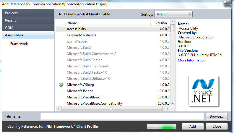Click the horizontal scrollbar left arrow
Viewport: 234px width, 133px height.
[x=58, y=109]
